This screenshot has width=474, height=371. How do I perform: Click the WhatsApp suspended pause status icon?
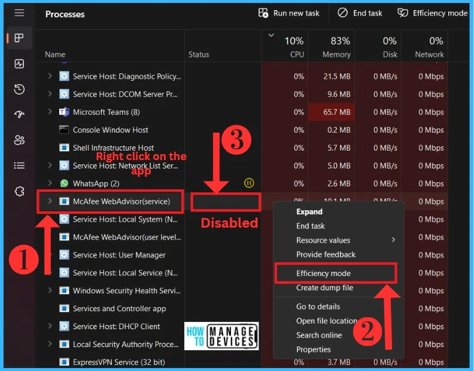(249, 183)
